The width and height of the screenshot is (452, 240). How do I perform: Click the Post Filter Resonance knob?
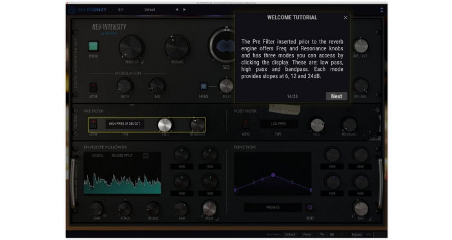pos(349,125)
